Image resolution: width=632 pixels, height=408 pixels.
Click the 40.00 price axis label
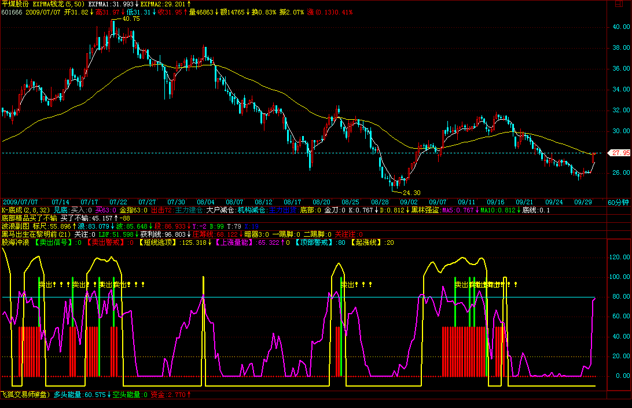pyautogui.click(x=621, y=27)
